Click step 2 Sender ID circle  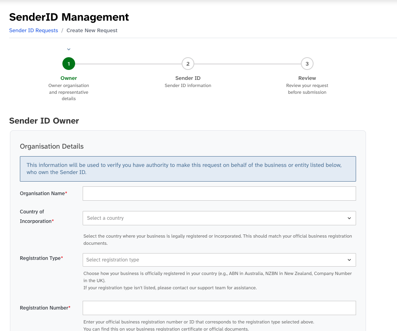pyautogui.click(x=188, y=64)
